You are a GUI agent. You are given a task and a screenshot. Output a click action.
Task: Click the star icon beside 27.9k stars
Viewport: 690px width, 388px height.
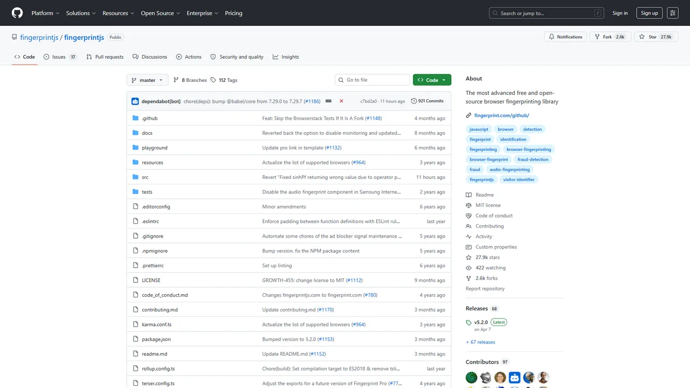pos(469,258)
